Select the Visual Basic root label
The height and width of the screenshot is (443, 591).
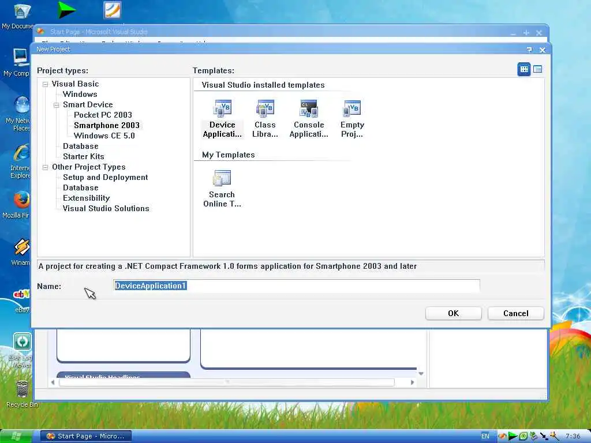click(75, 84)
